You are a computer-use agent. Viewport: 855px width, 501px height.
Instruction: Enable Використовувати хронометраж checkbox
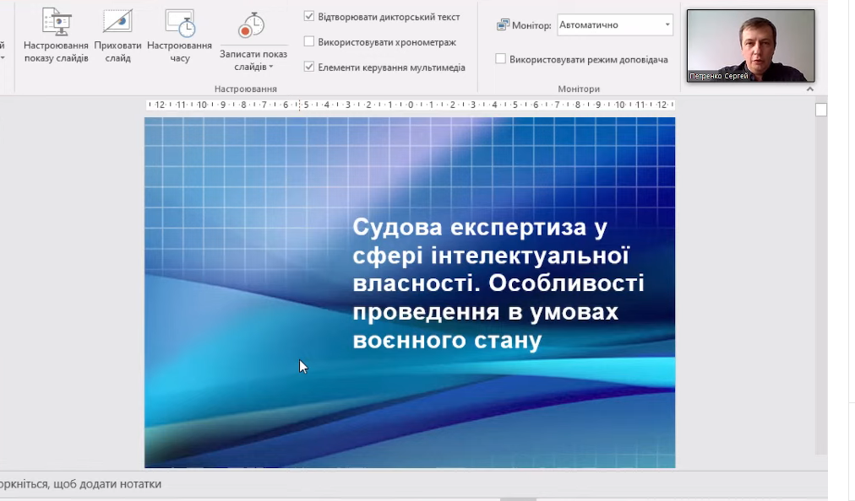tap(309, 41)
